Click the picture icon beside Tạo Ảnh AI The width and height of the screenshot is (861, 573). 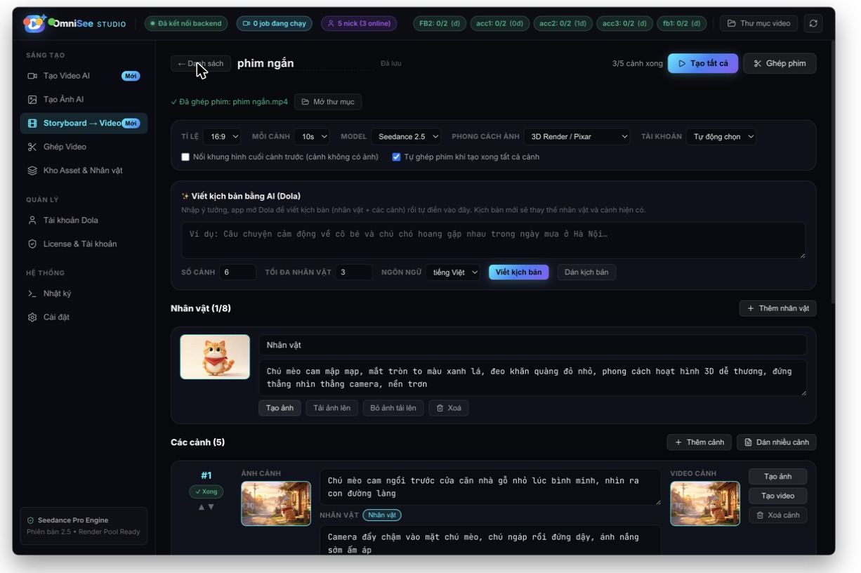click(32, 100)
